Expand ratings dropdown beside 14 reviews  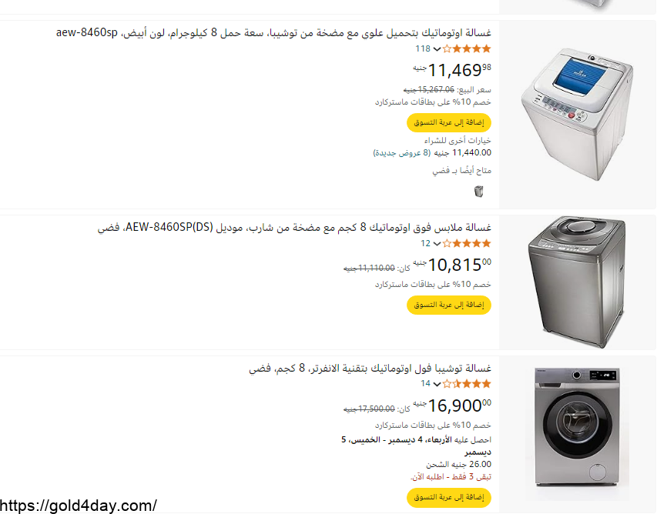[x=437, y=384]
